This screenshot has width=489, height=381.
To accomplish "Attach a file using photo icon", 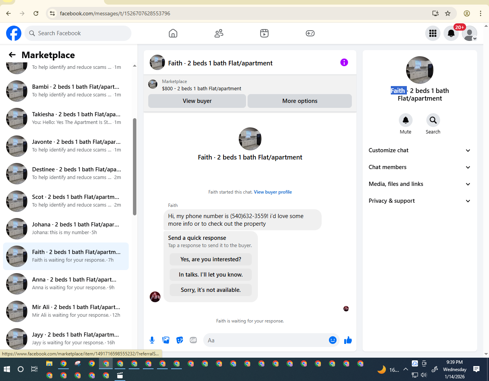I will 166,340.
